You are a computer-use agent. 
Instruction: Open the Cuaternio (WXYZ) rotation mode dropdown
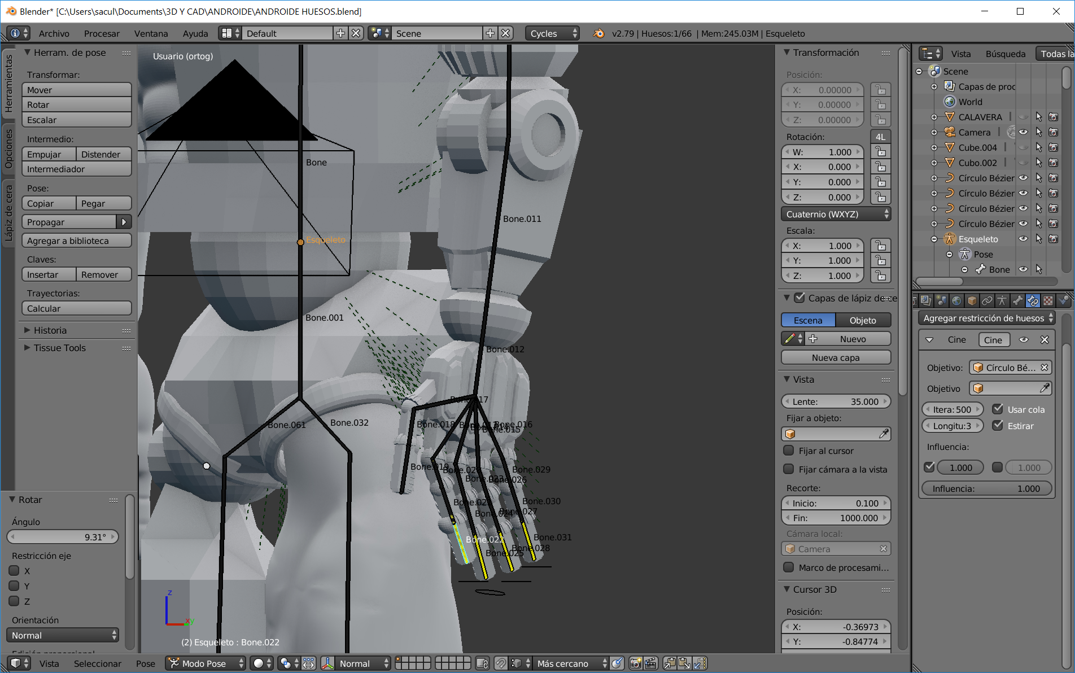[x=836, y=215]
